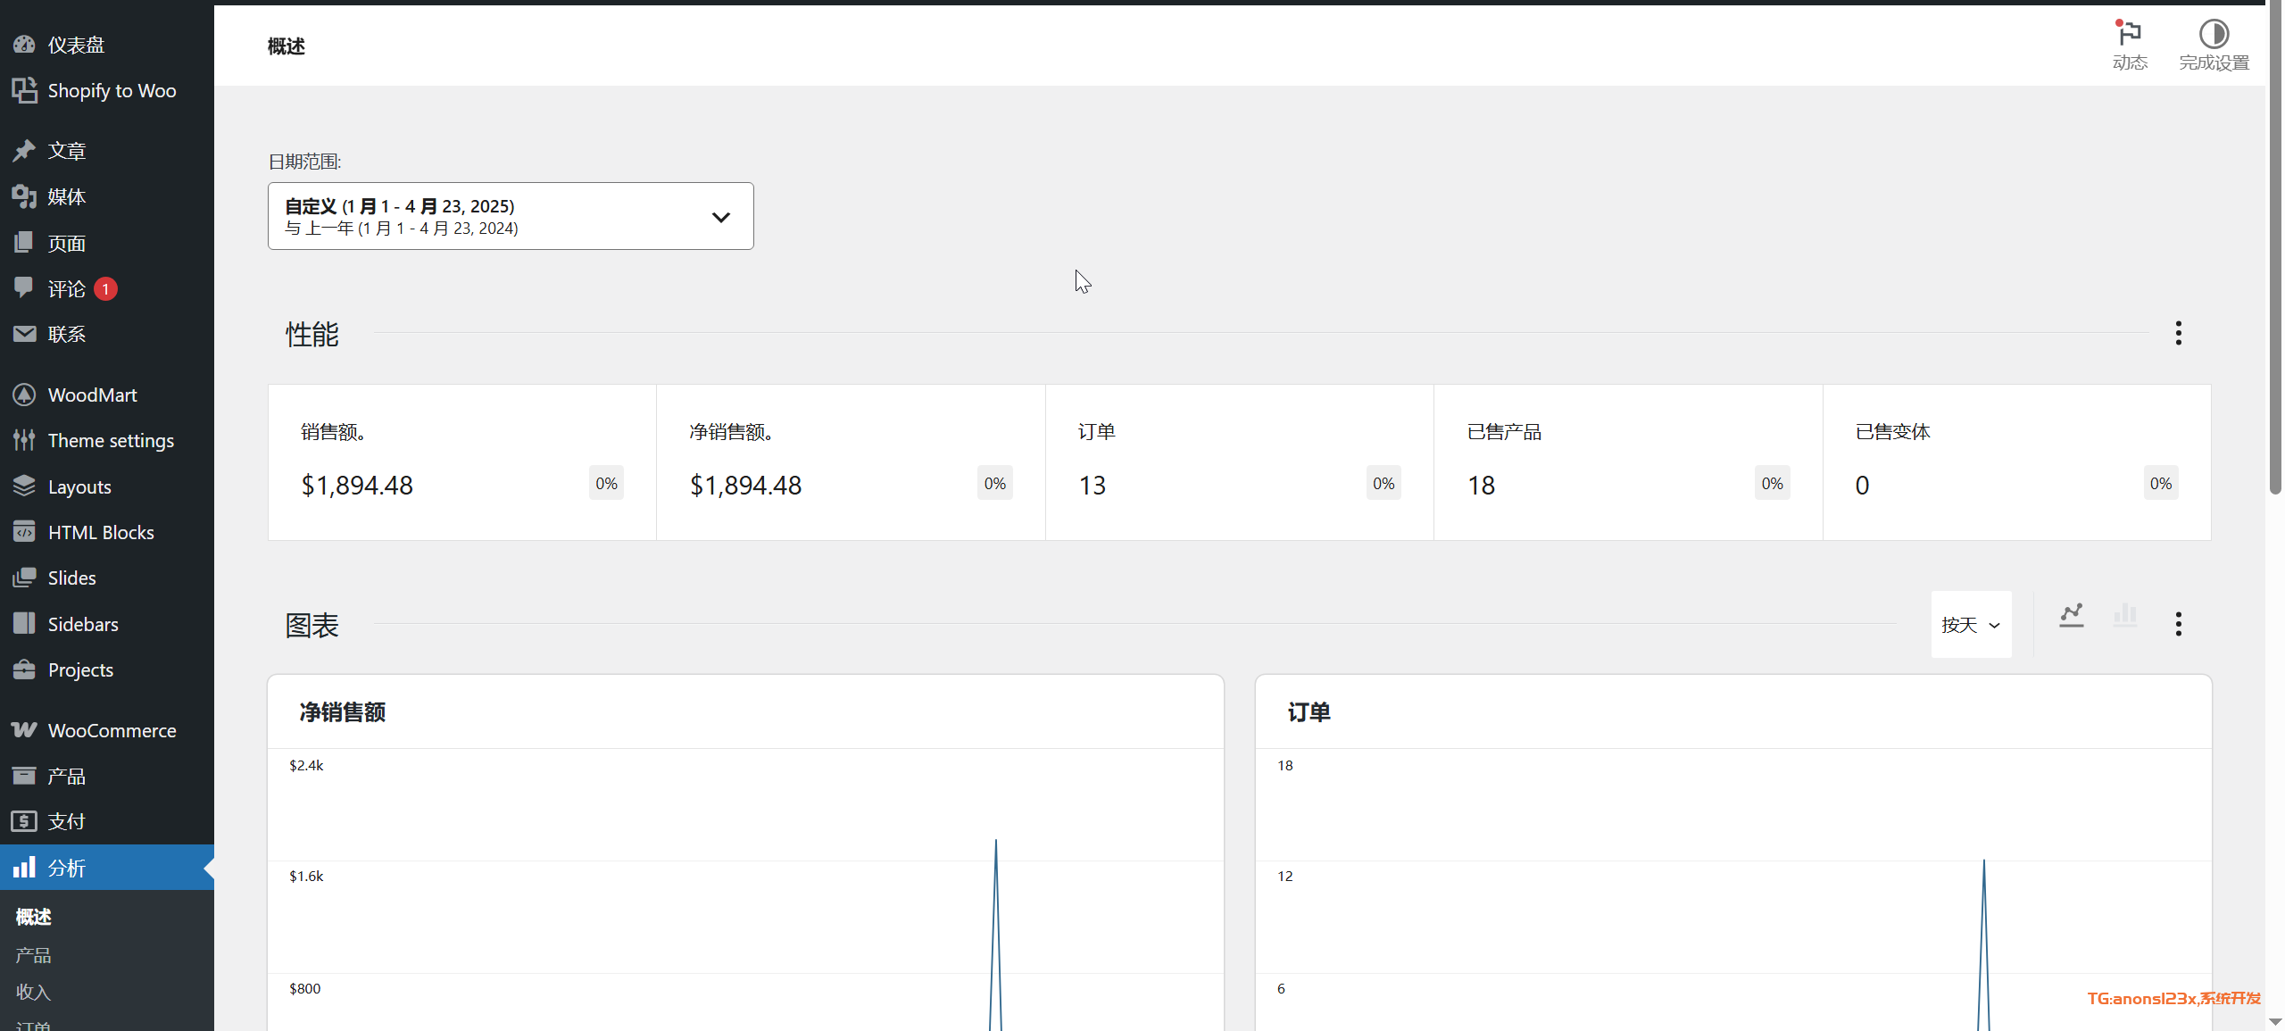This screenshot has width=2285, height=1031.
Task: Open the 评论 comments menu with badge
Action: click(67, 288)
